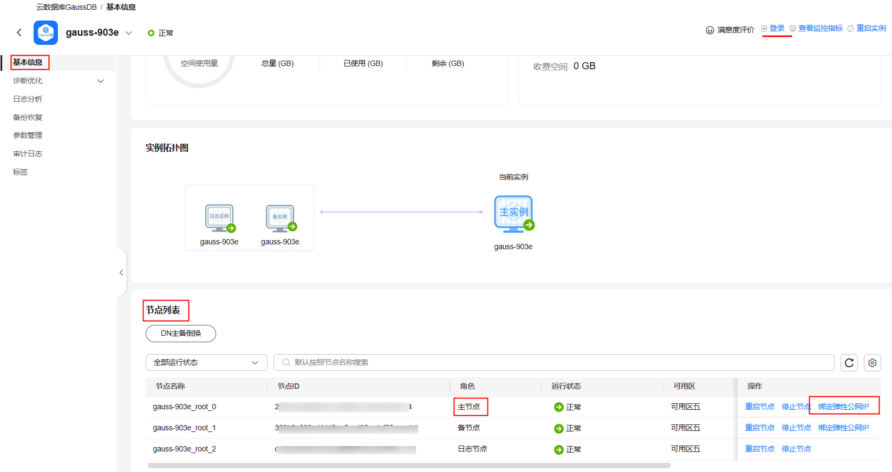Image resolution: width=892 pixels, height=472 pixels.
Task: Open 日志分析 in the sidebar
Action: 28,99
